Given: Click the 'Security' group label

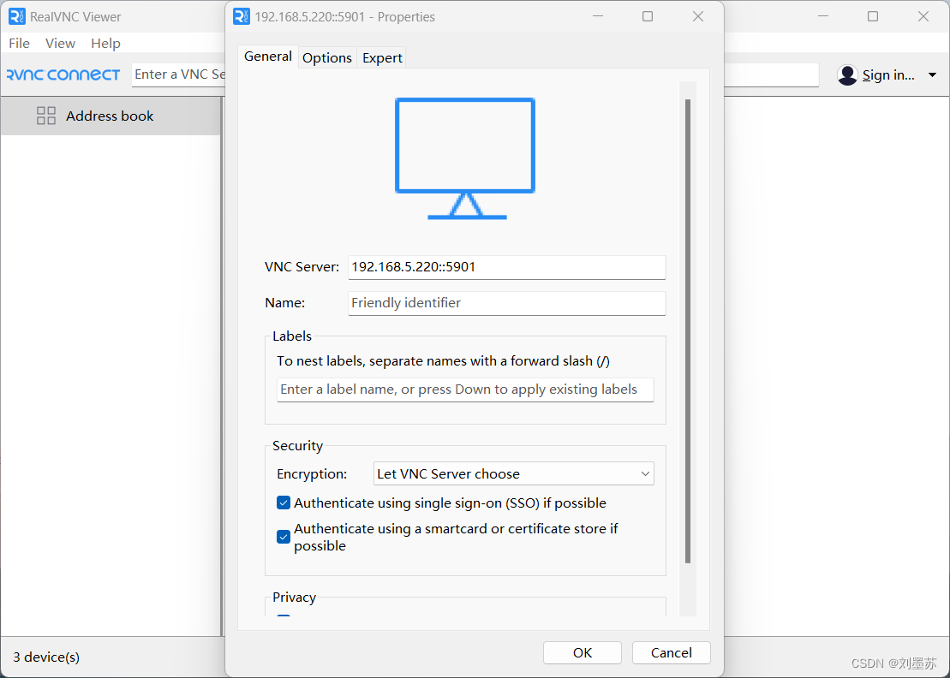Looking at the screenshot, I should pyautogui.click(x=297, y=445).
